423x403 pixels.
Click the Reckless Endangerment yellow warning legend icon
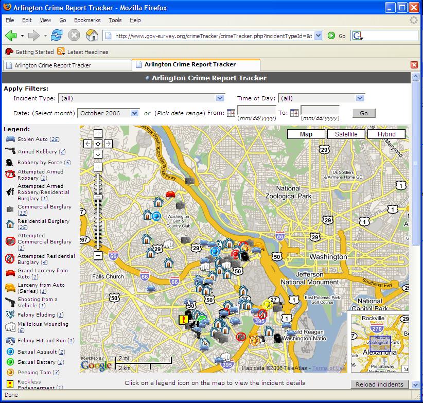pyautogui.click(x=10, y=384)
